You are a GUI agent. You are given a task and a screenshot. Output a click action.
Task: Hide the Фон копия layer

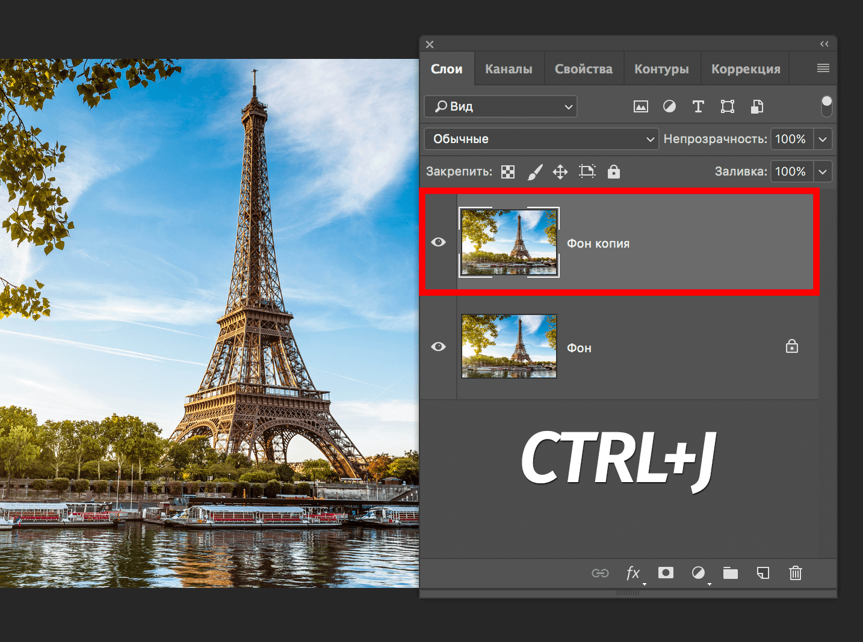tap(439, 242)
